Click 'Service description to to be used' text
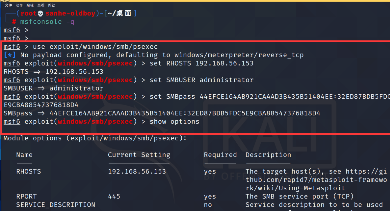 tap(314, 205)
